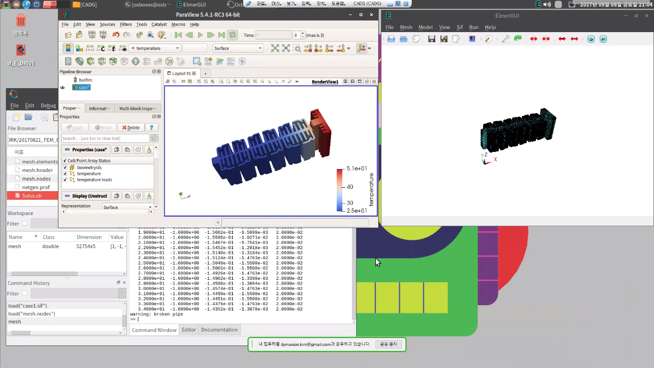654x368 pixels.
Task: Click the green ElmerGUI remesh arrow
Action: pos(518,39)
